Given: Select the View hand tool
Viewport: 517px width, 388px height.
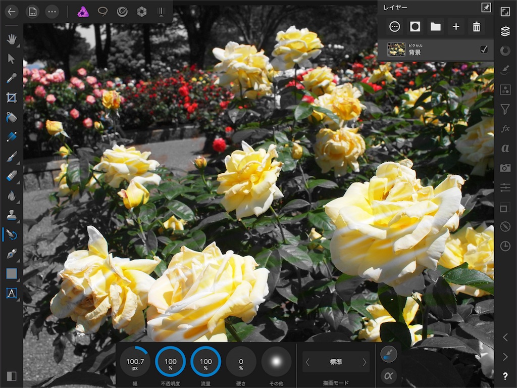Looking at the screenshot, I should [12, 39].
